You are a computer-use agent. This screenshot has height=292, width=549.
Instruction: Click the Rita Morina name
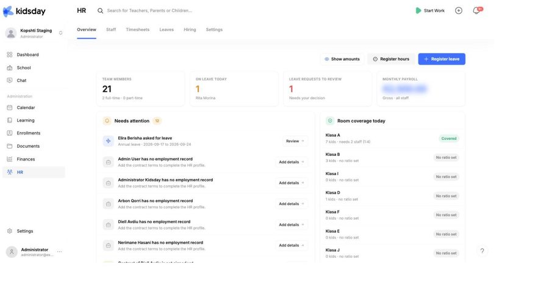[x=206, y=98]
